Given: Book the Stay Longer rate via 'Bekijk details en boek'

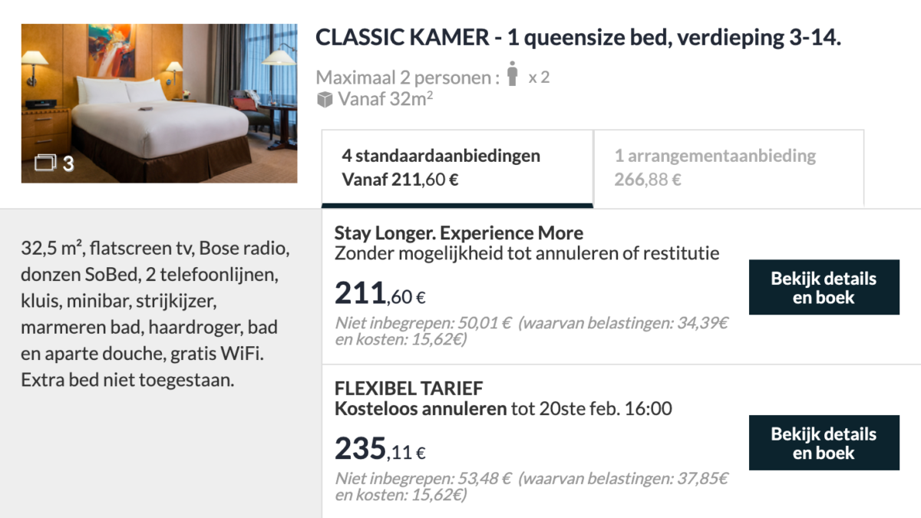Looking at the screenshot, I should coord(824,288).
